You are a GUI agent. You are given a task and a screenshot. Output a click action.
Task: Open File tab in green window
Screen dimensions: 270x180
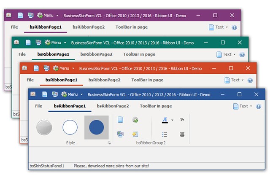tap(22, 54)
